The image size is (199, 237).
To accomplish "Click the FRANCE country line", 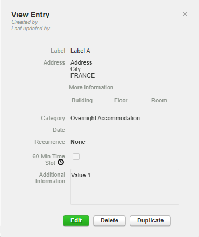I will coord(82,75).
